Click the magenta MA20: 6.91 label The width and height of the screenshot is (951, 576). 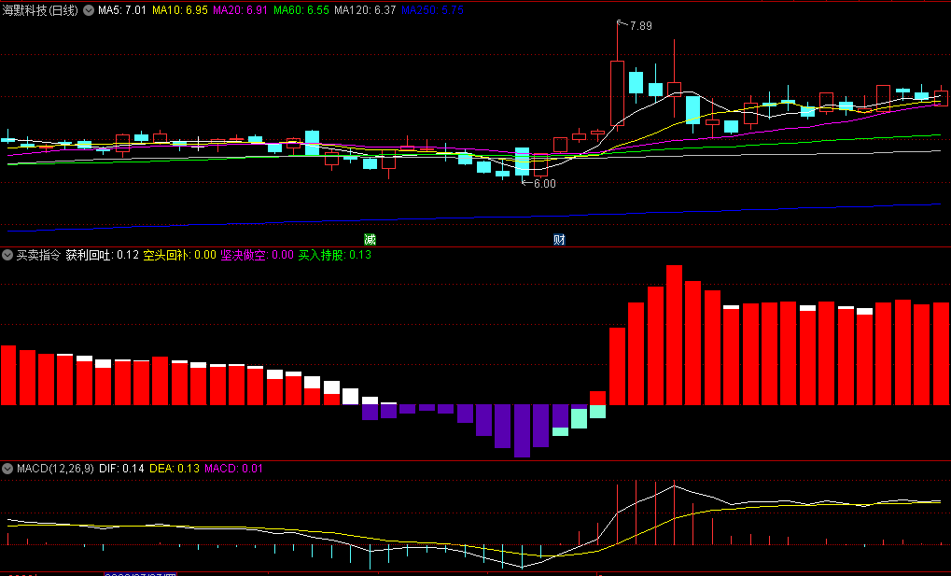point(240,10)
